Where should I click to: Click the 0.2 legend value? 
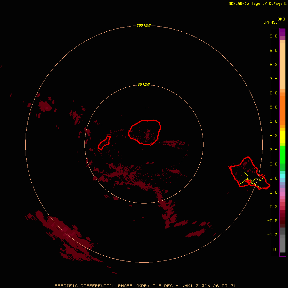[274, 207]
